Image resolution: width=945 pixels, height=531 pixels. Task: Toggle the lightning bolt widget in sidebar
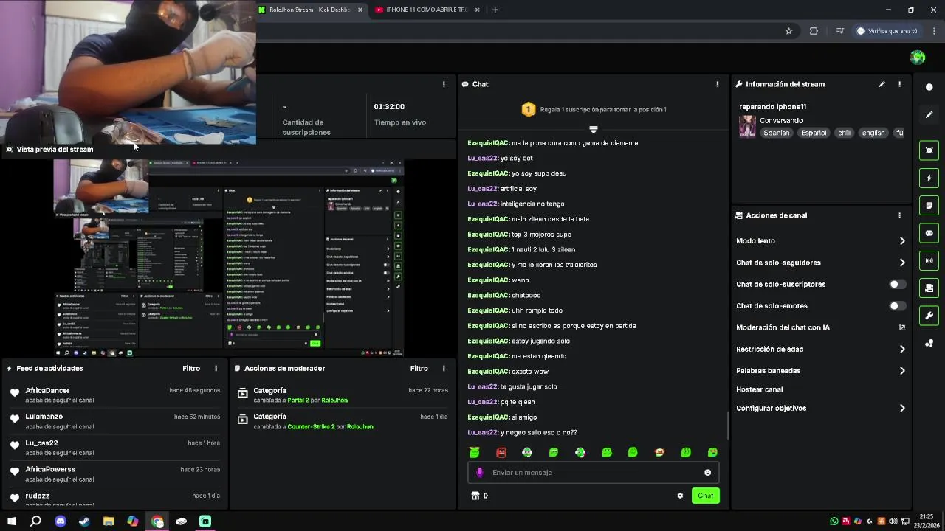[x=929, y=178]
